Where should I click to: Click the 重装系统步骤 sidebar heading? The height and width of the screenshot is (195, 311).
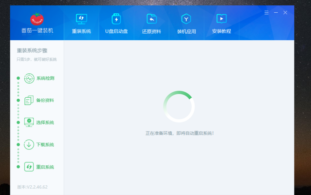(32, 51)
